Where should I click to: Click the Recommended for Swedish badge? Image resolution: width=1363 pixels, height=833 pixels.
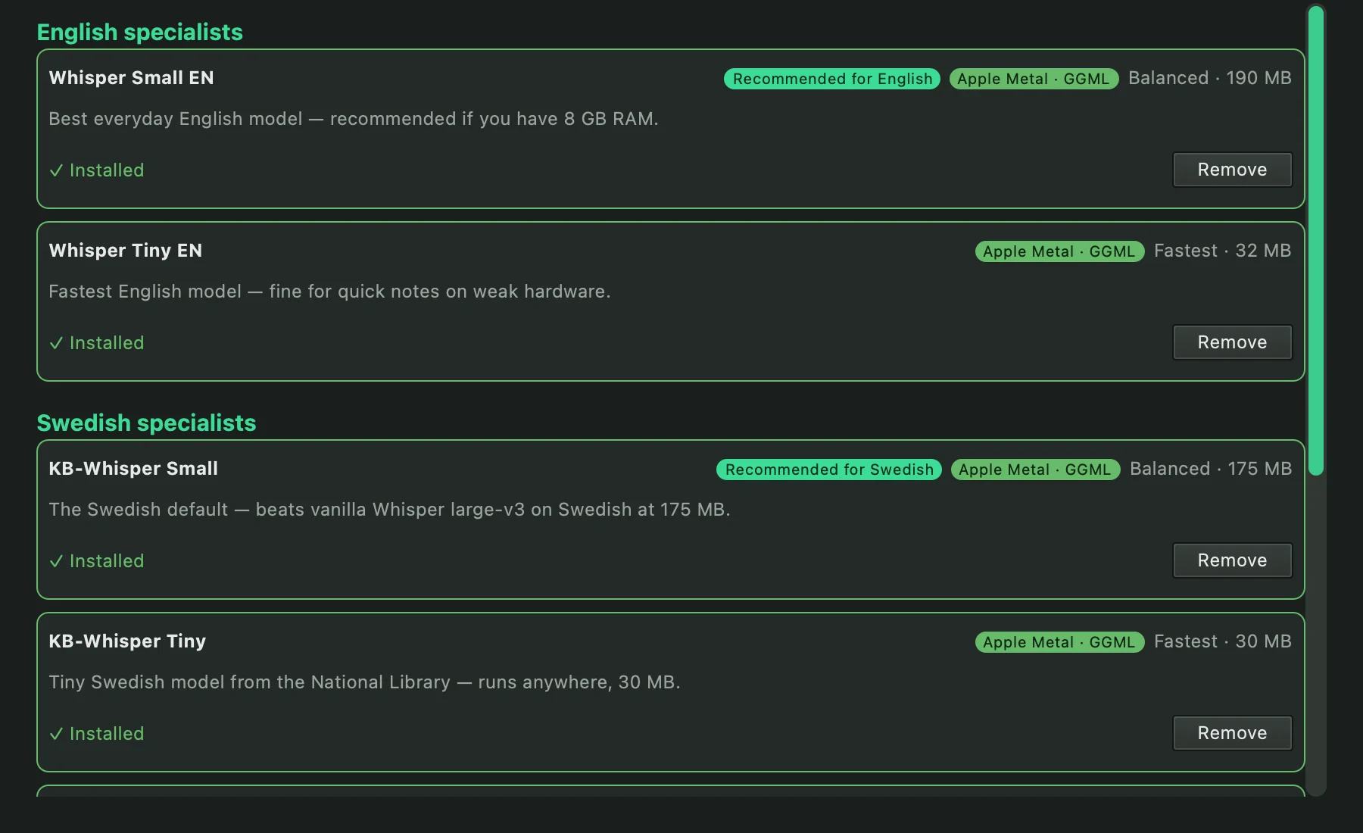click(x=829, y=470)
